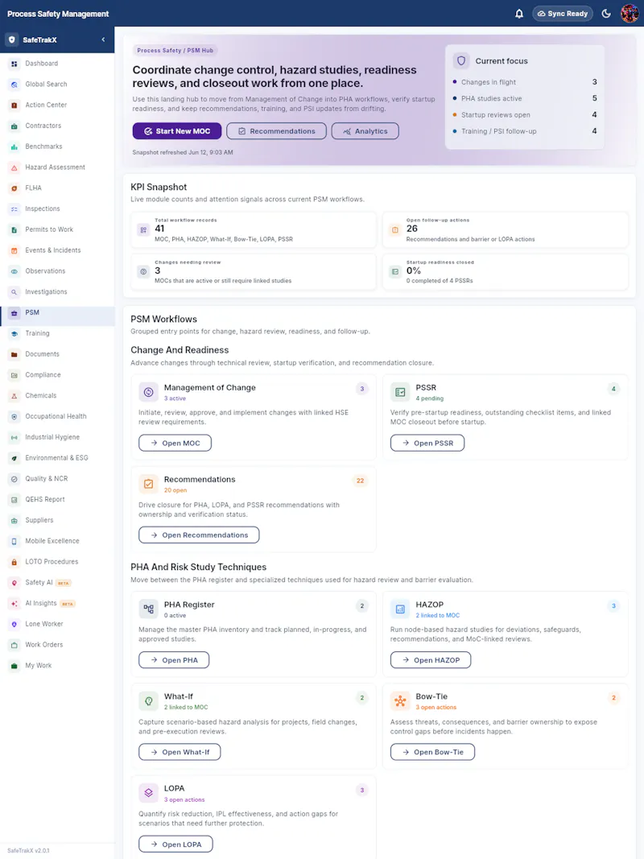
Task: Click the What-If lightbulb icon
Action: [148, 700]
